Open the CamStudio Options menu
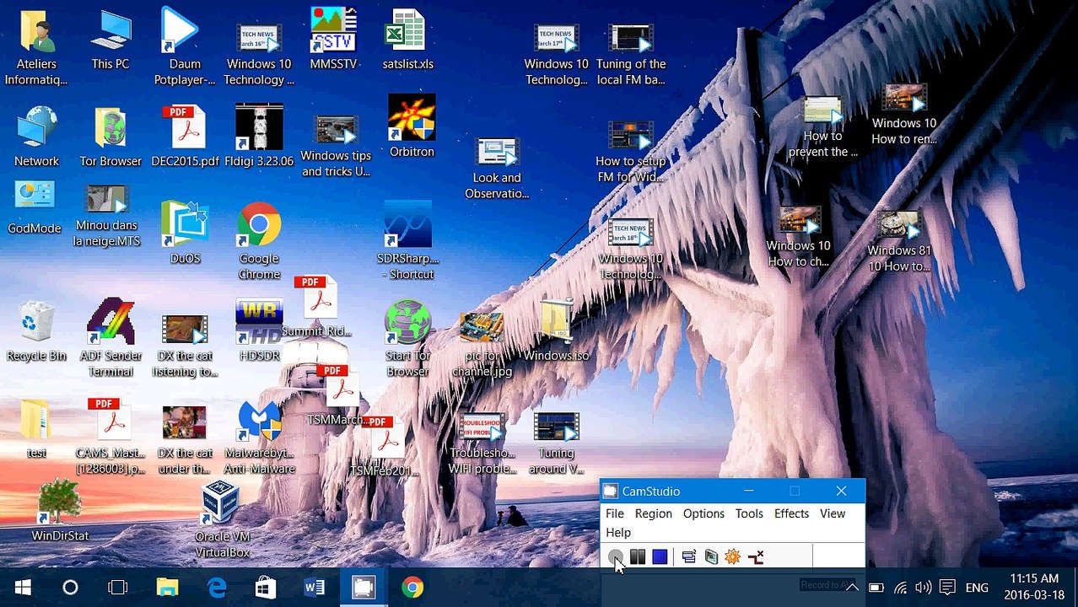The width and height of the screenshot is (1078, 607). click(703, 513)
